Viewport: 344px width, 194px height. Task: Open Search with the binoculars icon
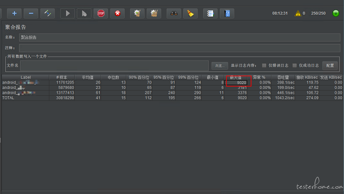[174, 13]
